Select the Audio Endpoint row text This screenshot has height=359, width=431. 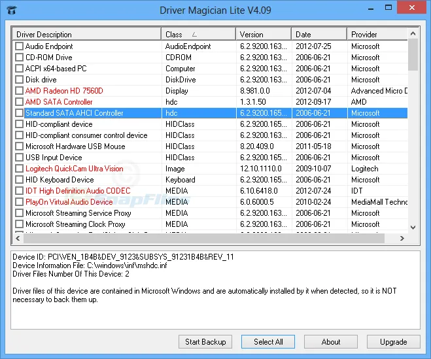coord(49,46)
